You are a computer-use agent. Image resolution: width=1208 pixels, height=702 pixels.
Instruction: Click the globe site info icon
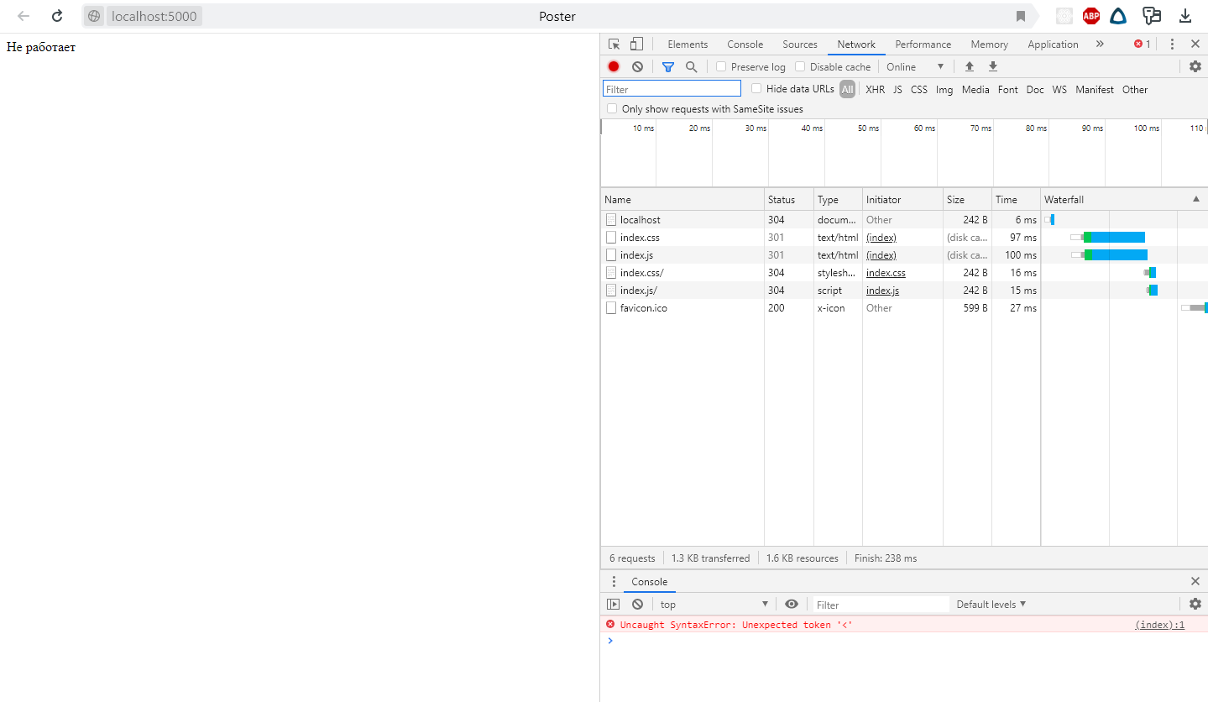(x=94, y=16)
